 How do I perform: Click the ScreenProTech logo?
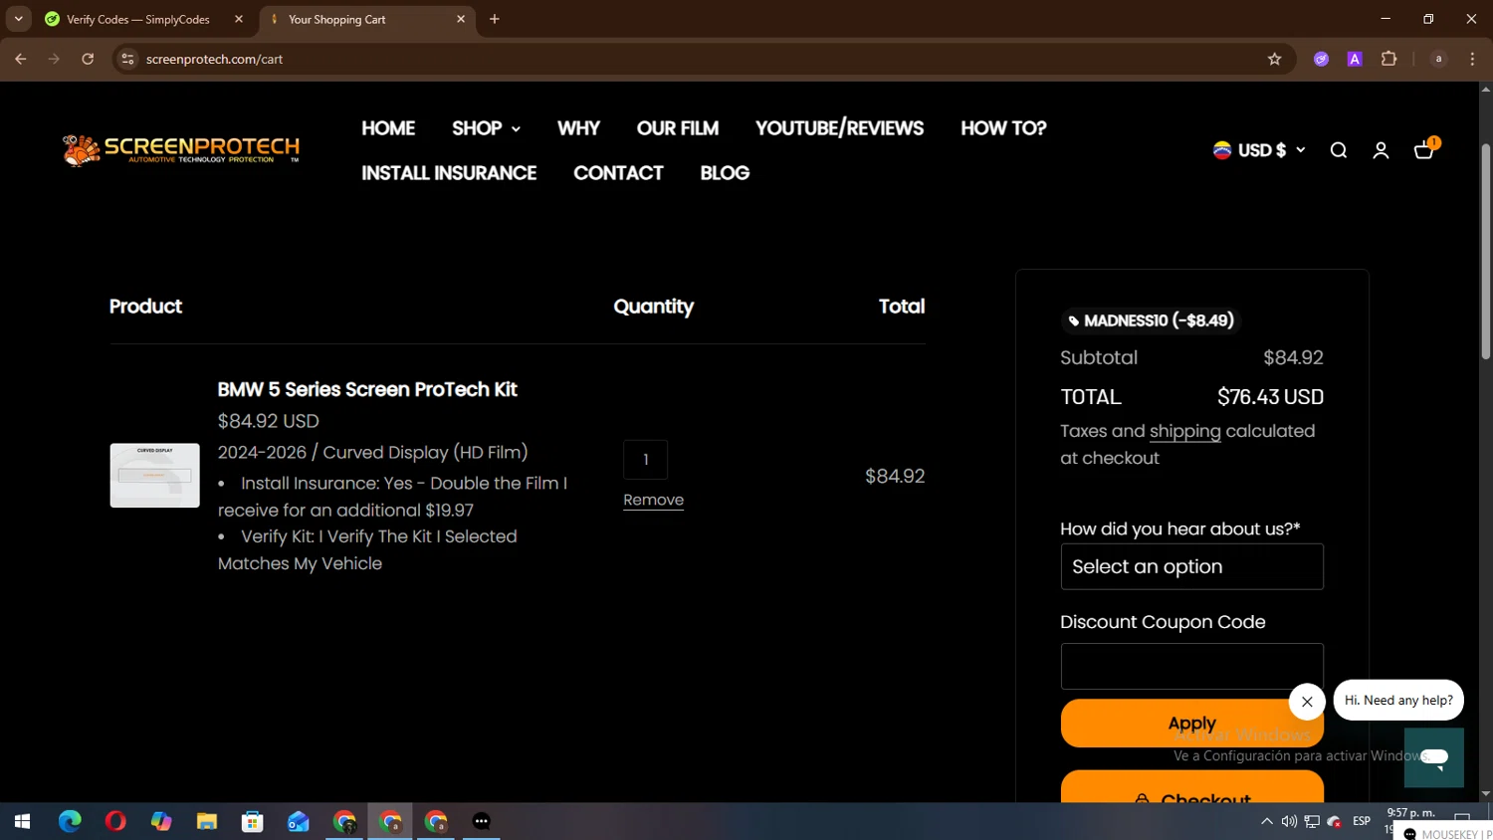pos(180,150)
